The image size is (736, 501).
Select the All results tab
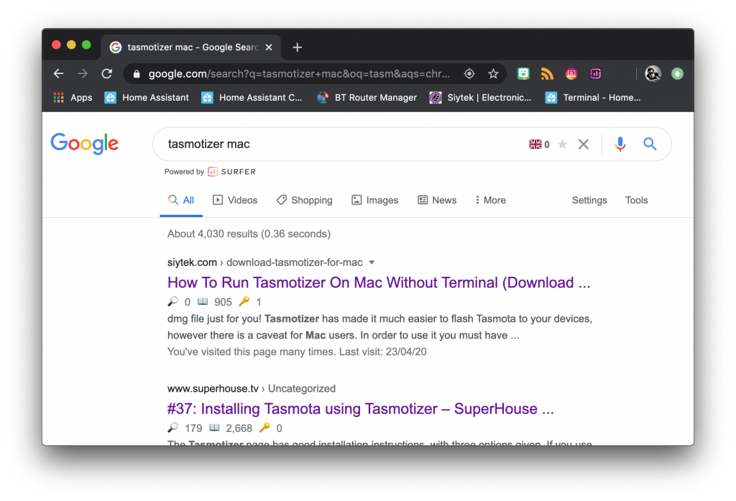coord(181,200)
